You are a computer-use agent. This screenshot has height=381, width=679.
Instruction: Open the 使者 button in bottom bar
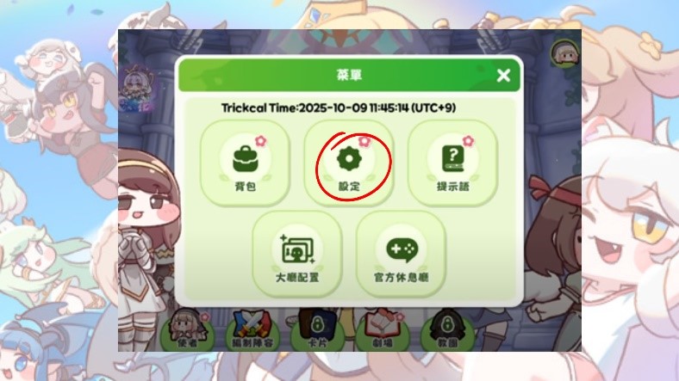[x=188, y=330]
